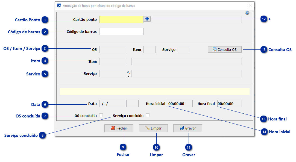This screenshot has width=296, height=162.
Task: Click the Serviço description field
Action: [186, 73]
